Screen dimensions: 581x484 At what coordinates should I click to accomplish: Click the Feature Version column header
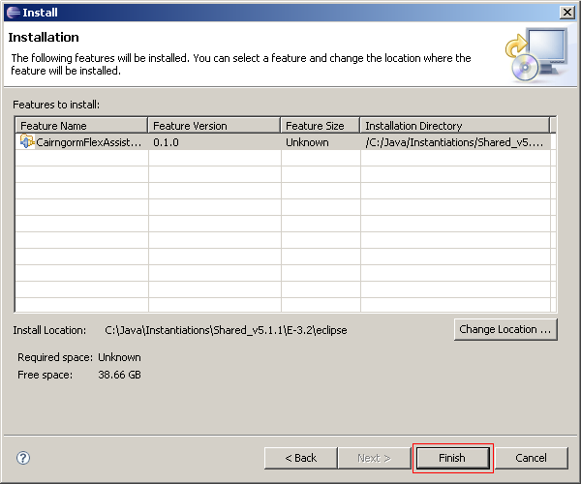(x=214, y=126)
